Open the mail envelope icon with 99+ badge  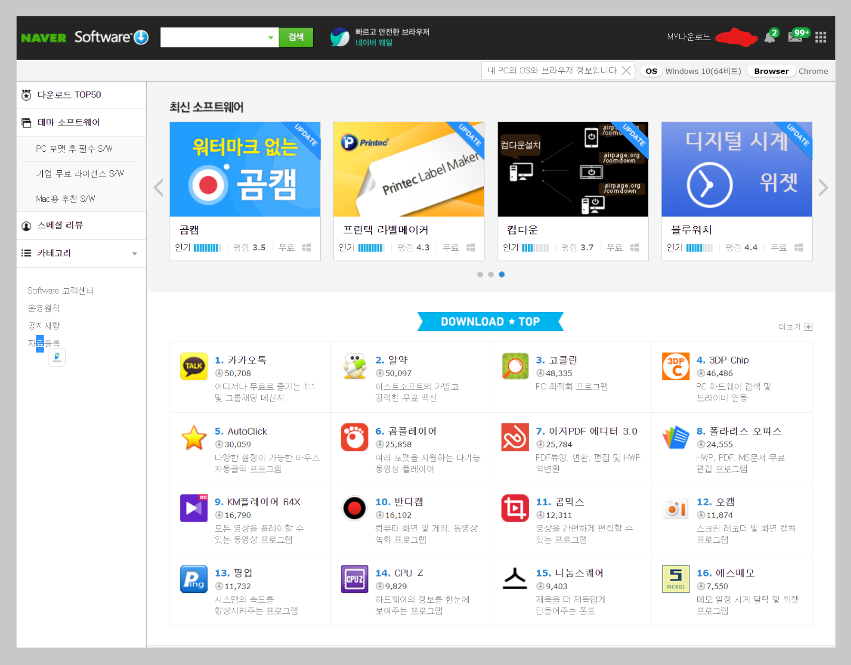[x=795, y=36]
